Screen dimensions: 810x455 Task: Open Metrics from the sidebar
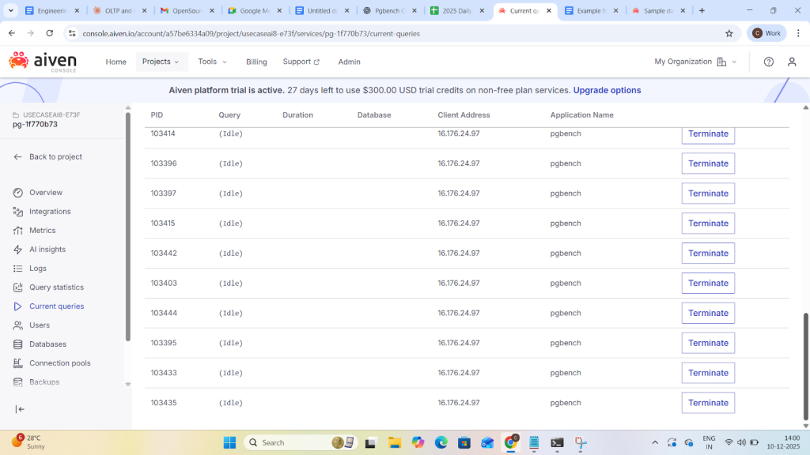click(42, 231)
